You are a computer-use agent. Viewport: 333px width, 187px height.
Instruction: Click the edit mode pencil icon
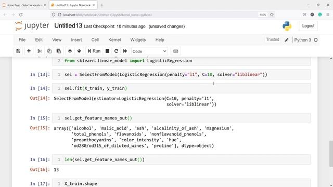287,40
